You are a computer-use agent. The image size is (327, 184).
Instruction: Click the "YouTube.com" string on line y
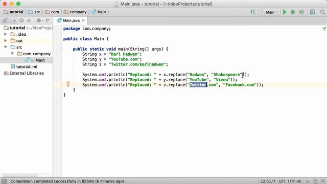(124, 59)
